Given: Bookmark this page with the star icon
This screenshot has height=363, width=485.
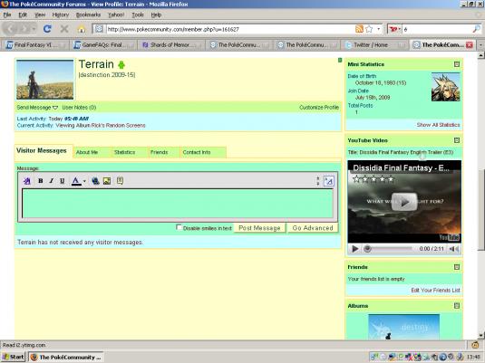Looking at the screenshot, I should click(369, 29).
